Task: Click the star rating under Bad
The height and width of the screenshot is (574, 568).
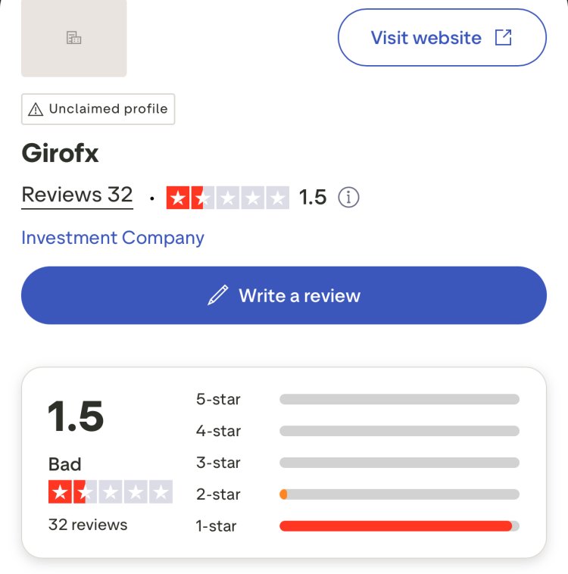Action: pyautogui.click(x=111, y=491)
